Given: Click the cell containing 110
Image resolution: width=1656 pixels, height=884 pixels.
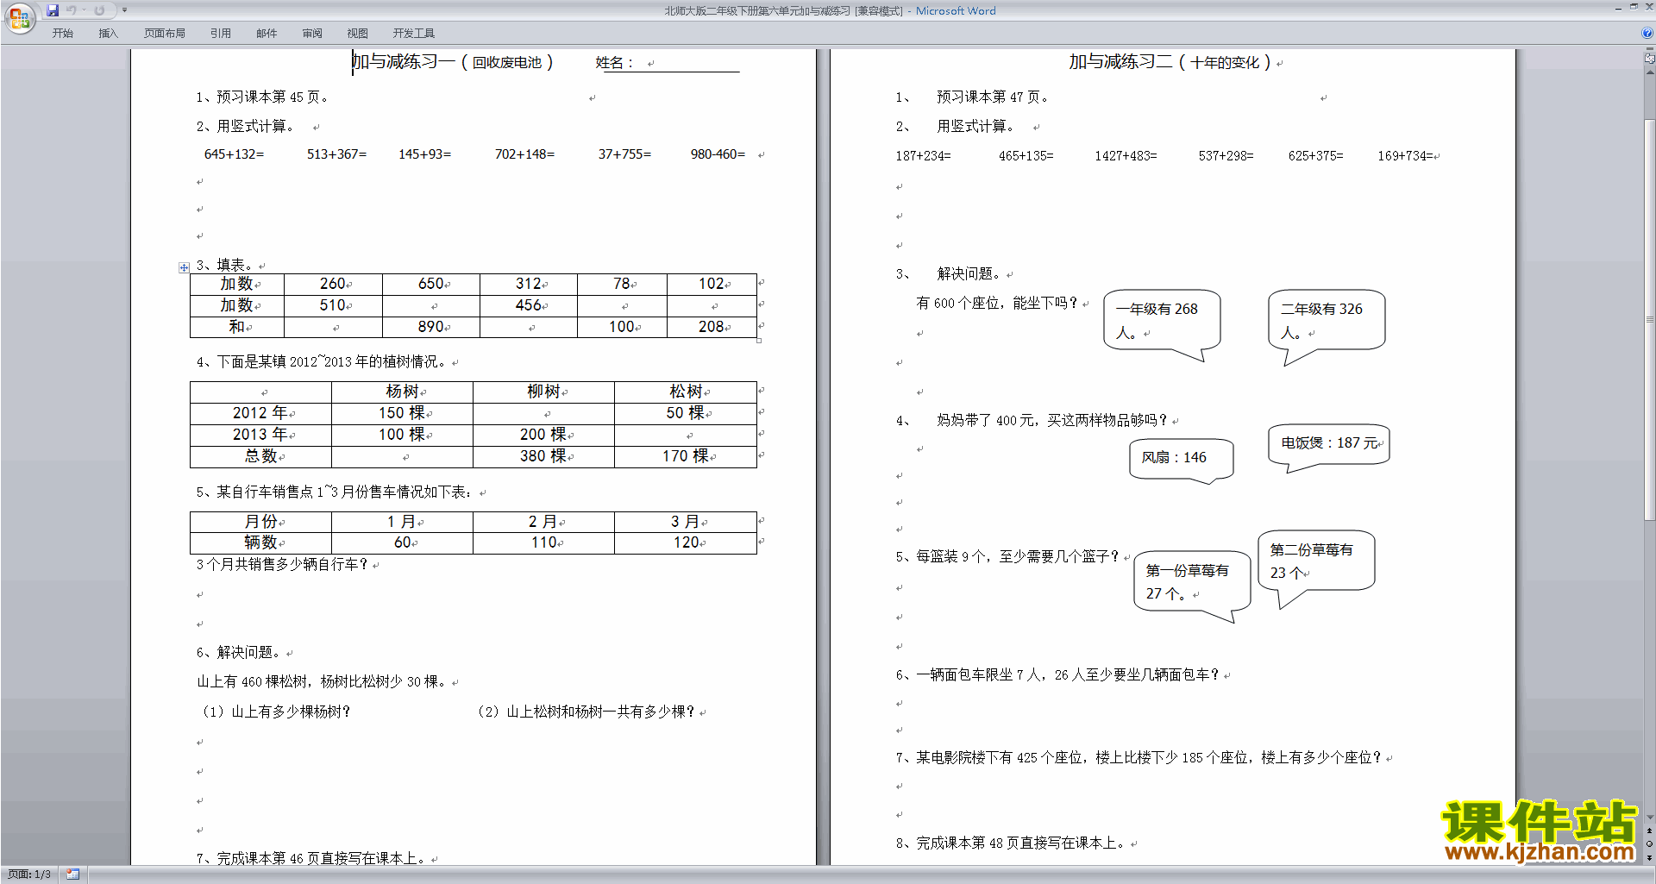Looking at the screenshot, I should [x=543, y=542].
